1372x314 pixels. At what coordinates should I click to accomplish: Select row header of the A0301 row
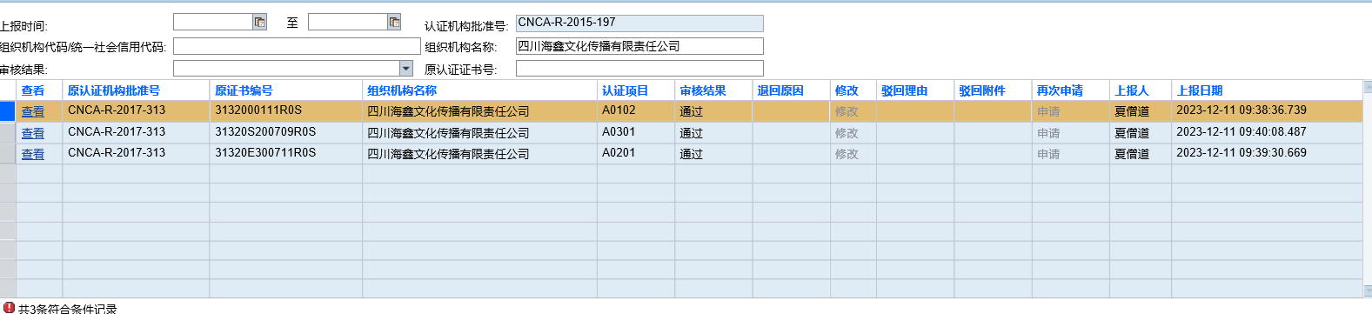pos(8,133)
